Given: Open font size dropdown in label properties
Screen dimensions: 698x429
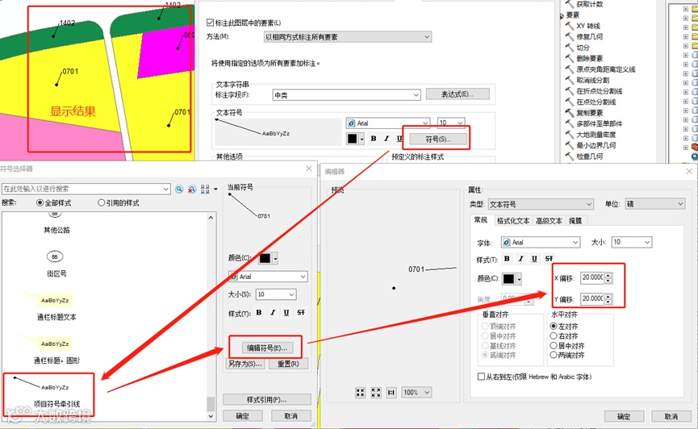Looking at the screenshot, I should (451, 123).
